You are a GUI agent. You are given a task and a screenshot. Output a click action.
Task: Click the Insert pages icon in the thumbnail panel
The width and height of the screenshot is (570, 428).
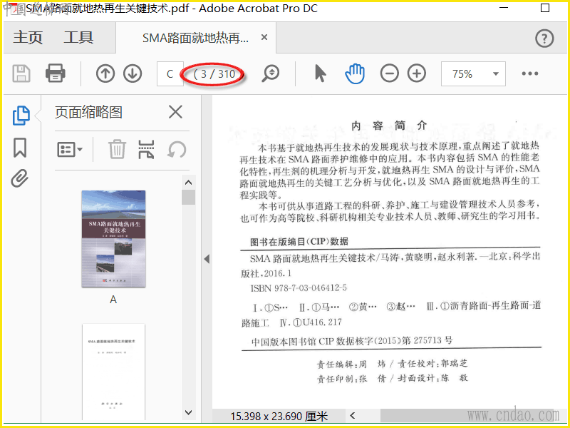pos(146,149)
